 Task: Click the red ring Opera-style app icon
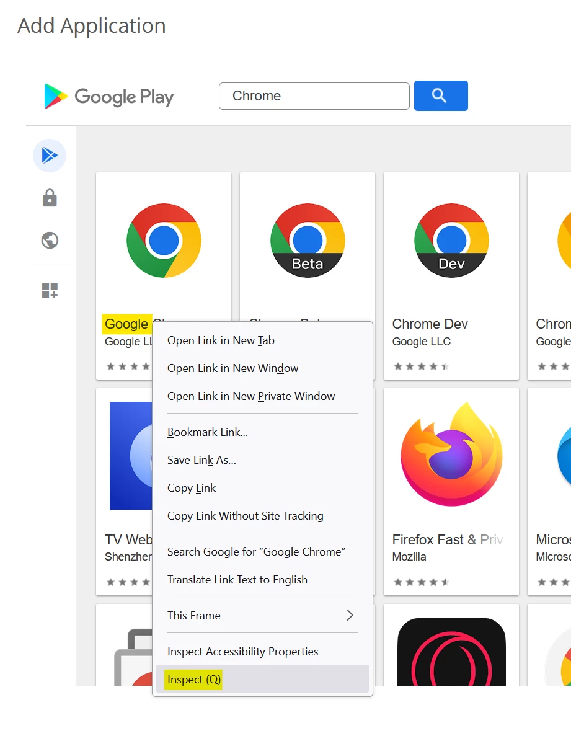pyautogui.click(x=451, y=652)
